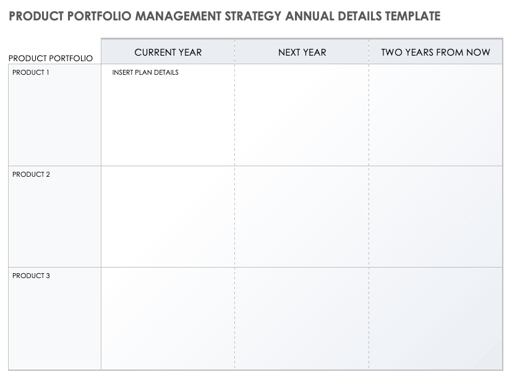Click the template title heading text
This screenshot has width=512, height=385.
click(x=225, y=17)
